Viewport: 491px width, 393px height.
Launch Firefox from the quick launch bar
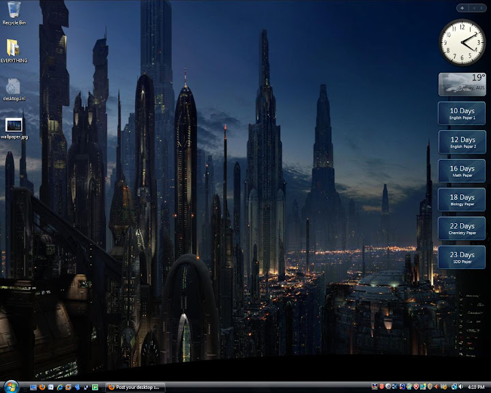(42, 387)
